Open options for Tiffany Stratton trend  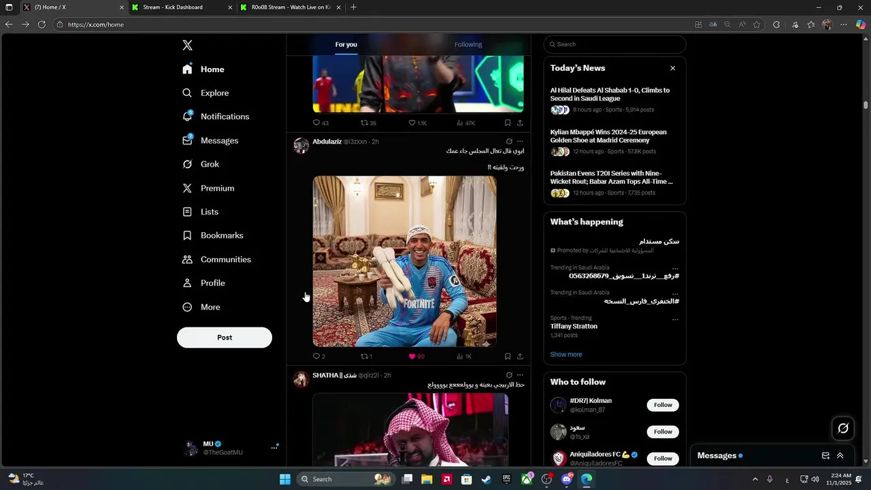pos(675,319)
